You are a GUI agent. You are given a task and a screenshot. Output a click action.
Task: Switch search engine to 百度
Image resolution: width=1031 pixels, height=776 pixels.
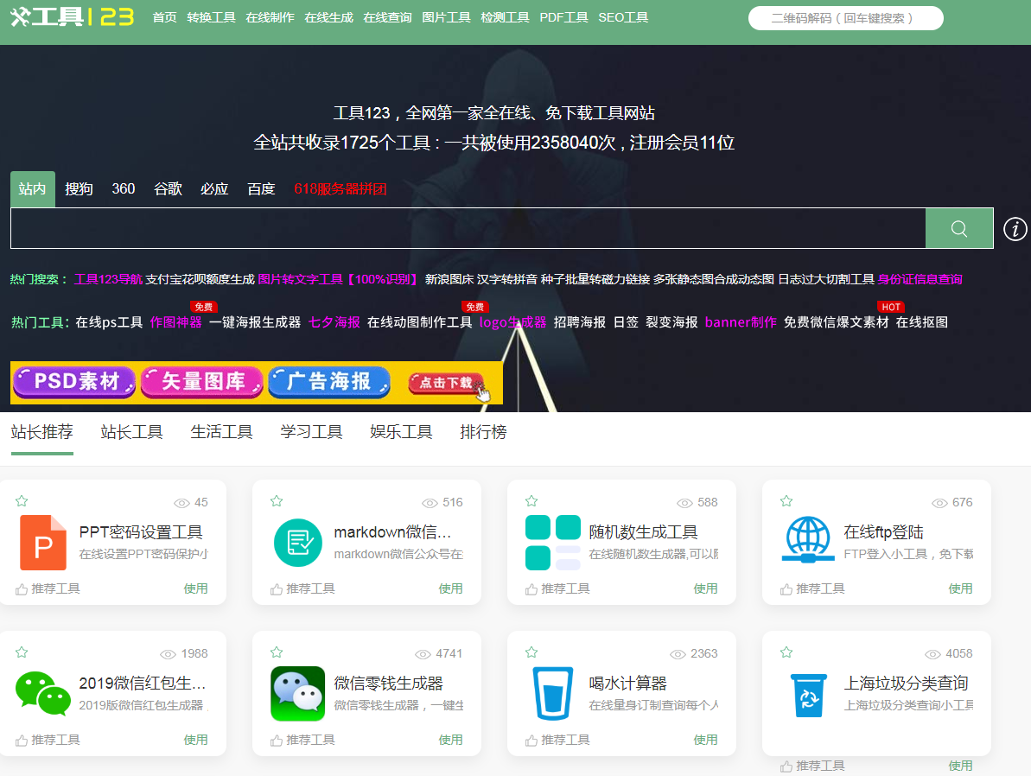(x=260, y=188)
